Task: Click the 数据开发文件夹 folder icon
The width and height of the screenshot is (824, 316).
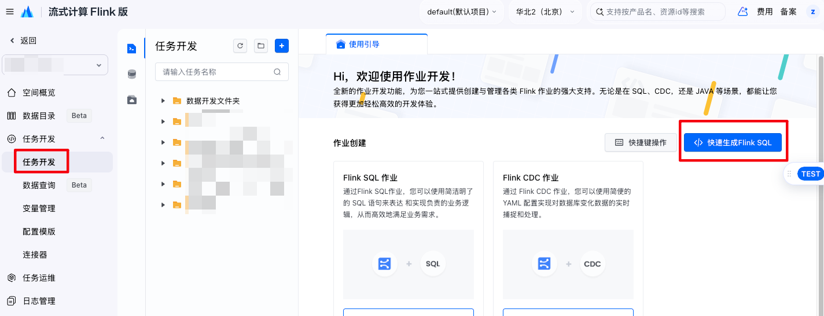Action: 177,101
